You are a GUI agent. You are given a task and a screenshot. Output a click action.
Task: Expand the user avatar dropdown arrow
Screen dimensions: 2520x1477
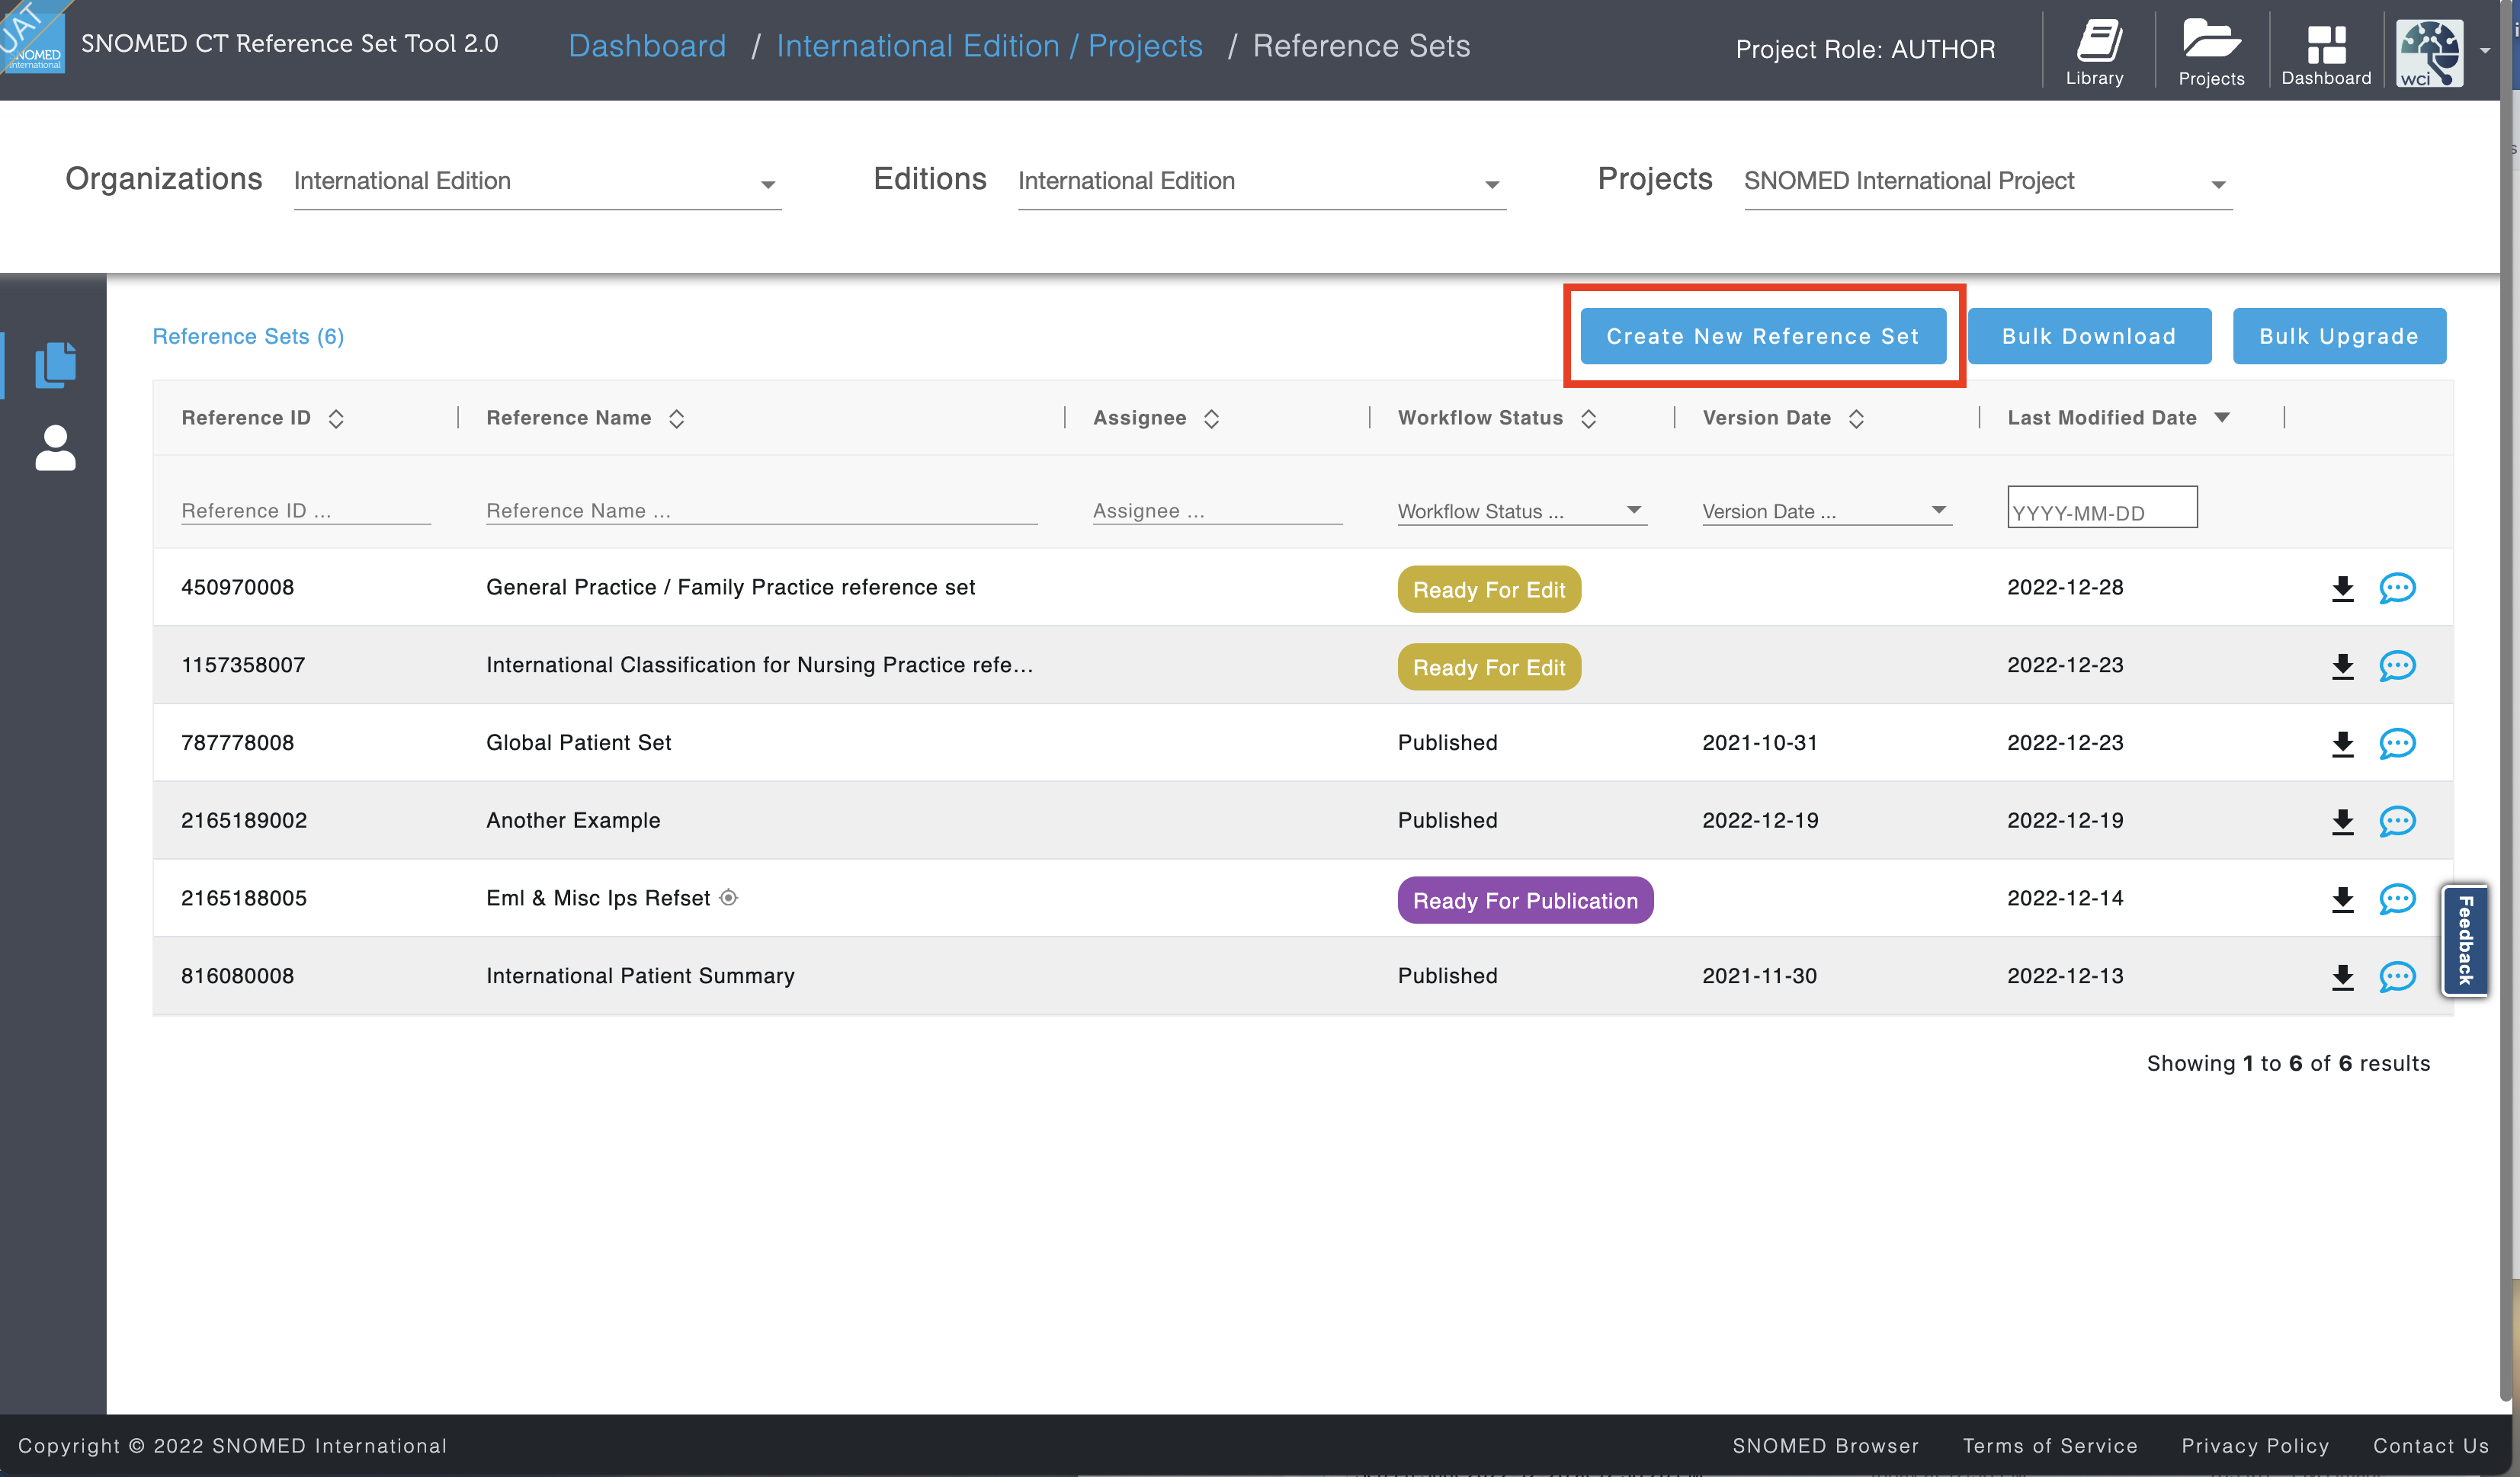[2485, 51]
